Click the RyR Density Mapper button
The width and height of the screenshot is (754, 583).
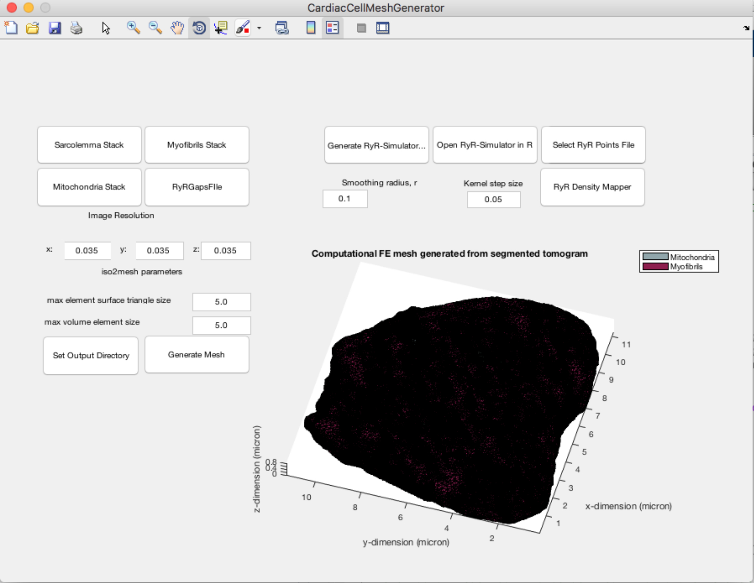(x=592, y=187)
